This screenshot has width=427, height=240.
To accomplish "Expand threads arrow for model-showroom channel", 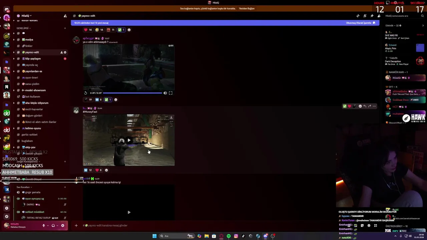I will point(14,90).
